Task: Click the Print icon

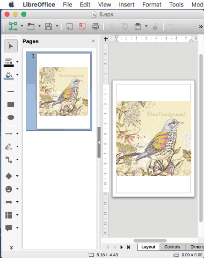Action: 96,26
